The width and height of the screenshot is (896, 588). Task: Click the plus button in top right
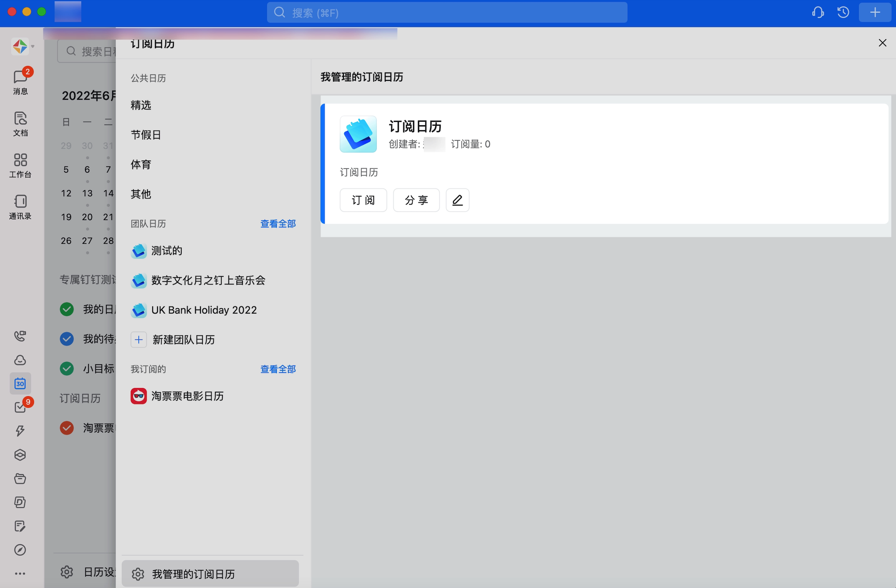point(875,13)
